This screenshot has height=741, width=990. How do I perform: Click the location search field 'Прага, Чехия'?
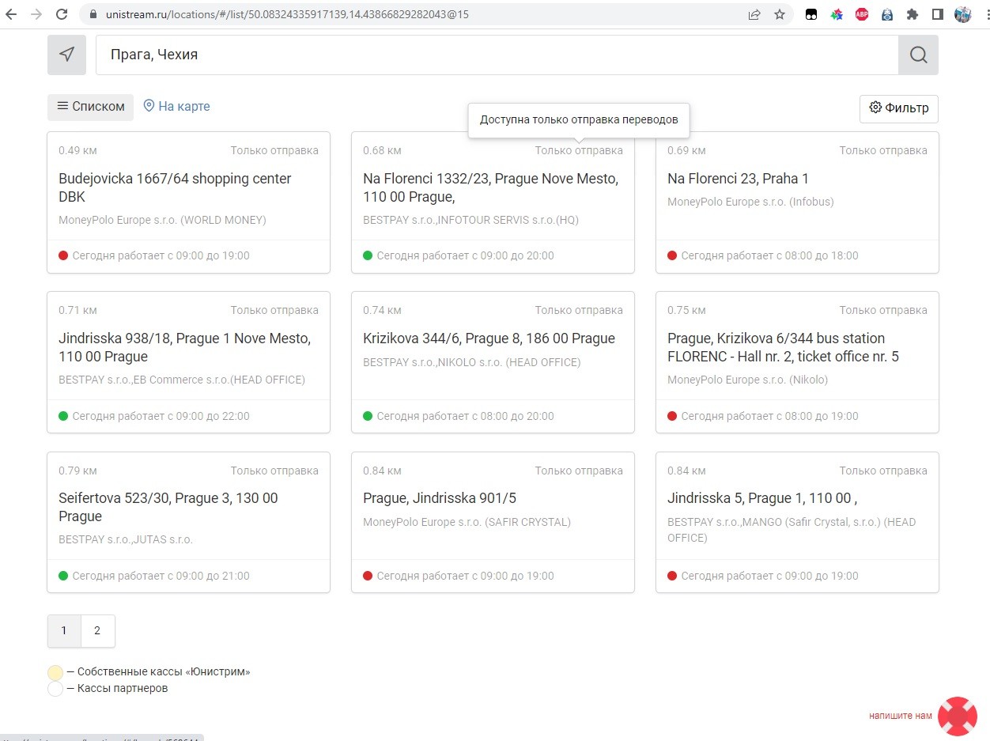click(497, 55)
